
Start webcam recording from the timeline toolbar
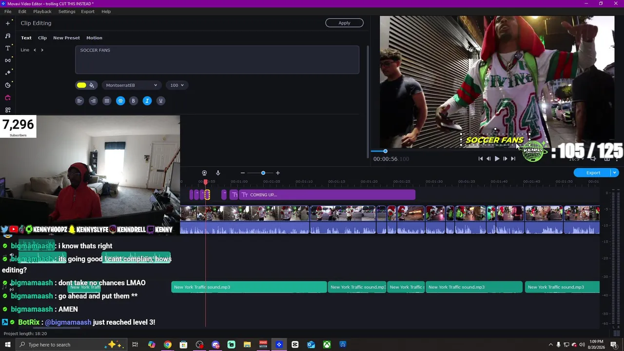204,173
